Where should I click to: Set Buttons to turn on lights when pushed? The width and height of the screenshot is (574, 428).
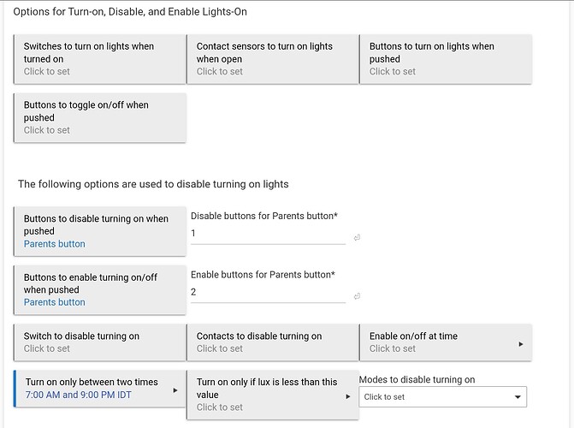[446, 58]
